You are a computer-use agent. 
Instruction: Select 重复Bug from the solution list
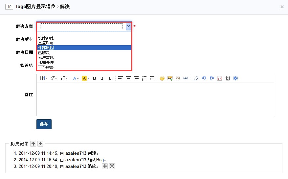84,43
